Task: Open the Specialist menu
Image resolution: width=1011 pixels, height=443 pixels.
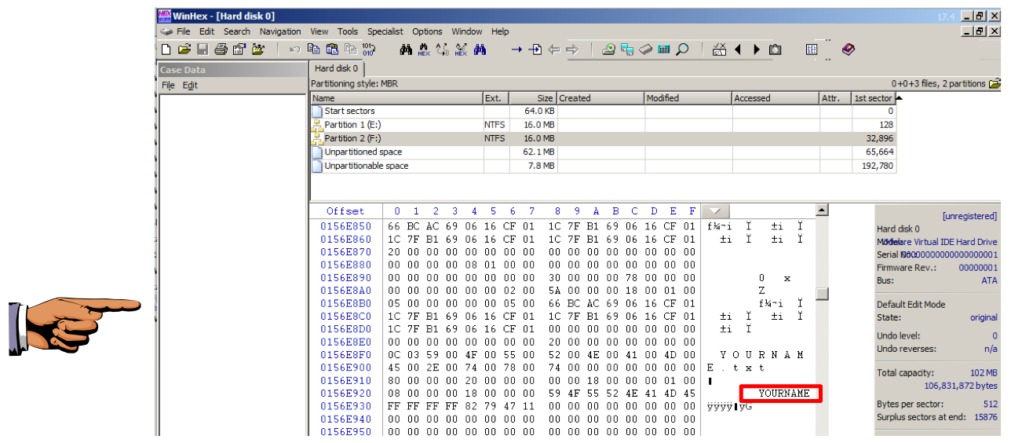Action: 385,31
